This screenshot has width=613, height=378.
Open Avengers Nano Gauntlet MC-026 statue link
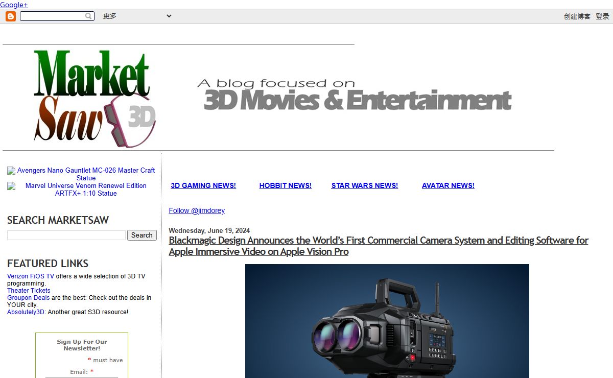click(x=86, y=174)
